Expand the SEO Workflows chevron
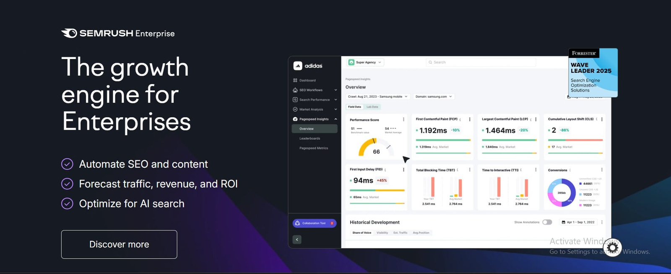This screenshot has height=274, width=671. [335, 90]
